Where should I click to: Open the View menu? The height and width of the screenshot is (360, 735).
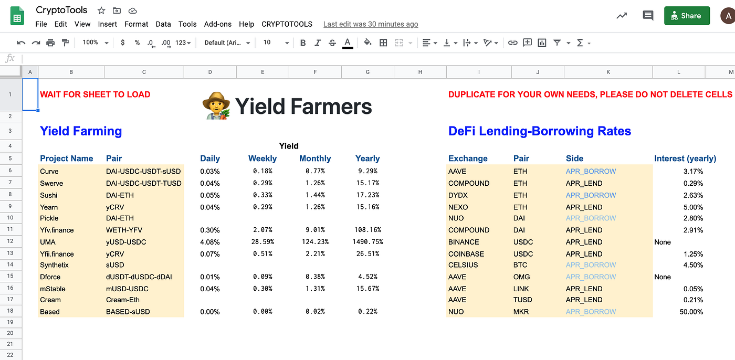82,24
